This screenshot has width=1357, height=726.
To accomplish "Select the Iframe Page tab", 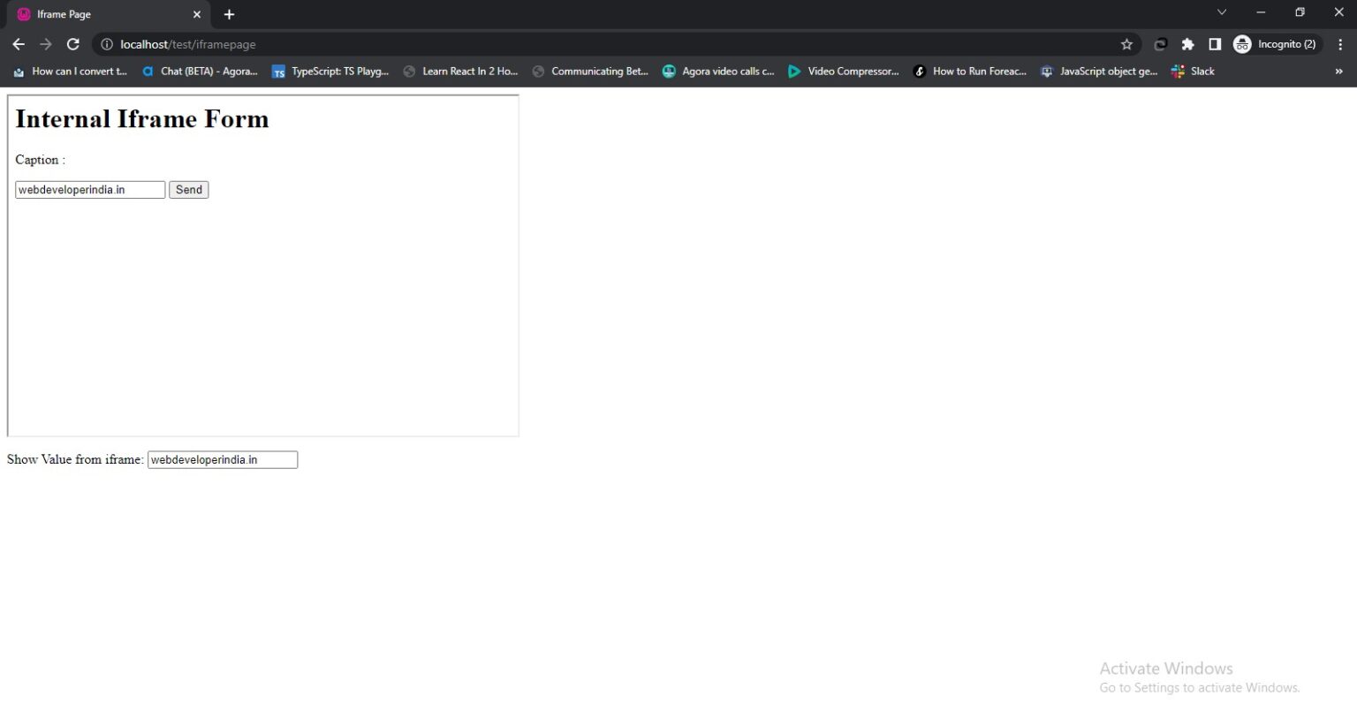I will coord(109,14).
